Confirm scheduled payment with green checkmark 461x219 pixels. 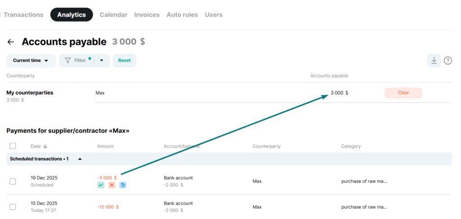[x=101, y=185]
